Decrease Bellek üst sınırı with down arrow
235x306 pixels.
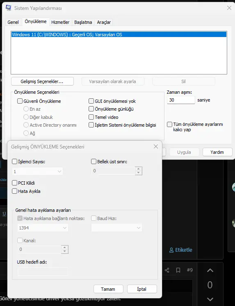coord(138,173)
